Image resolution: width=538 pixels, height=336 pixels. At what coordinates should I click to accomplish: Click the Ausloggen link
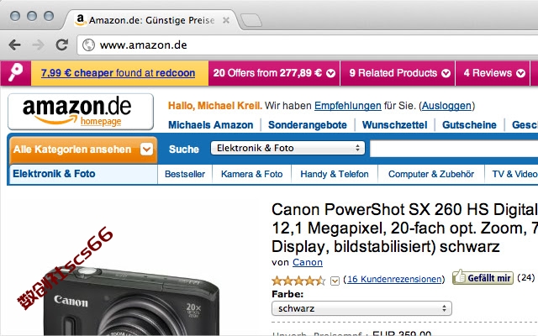446,106
